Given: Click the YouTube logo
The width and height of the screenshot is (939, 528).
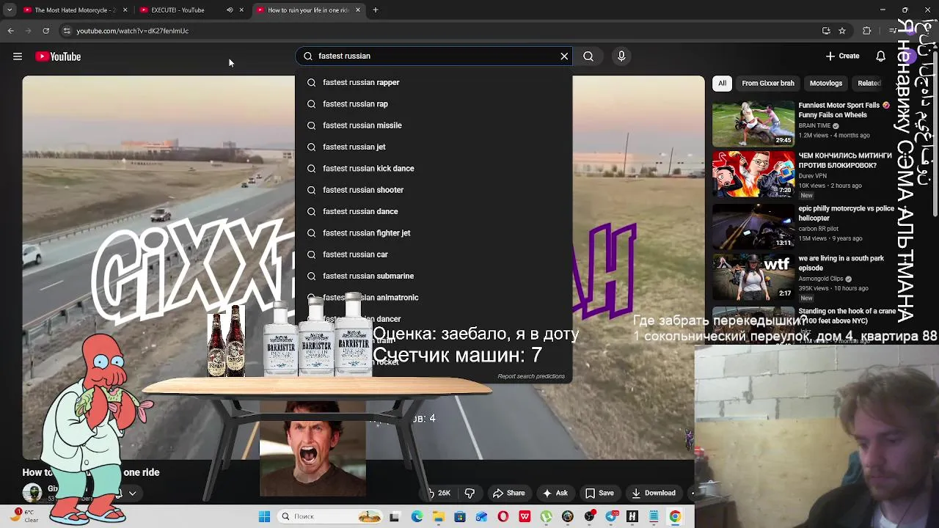Looking at the screenshot, I should (58, 56).
